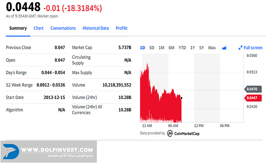
Task: Choose the 6M chart range
Action: 171,48
